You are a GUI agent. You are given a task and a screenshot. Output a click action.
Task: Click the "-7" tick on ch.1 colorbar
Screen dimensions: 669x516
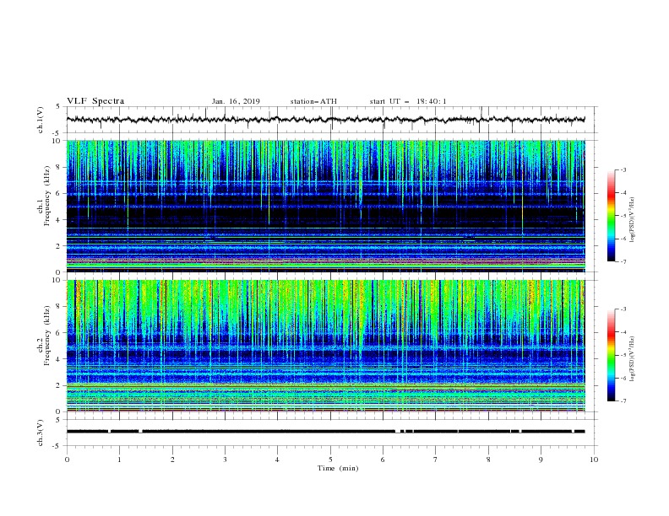(x=623, y=261)
